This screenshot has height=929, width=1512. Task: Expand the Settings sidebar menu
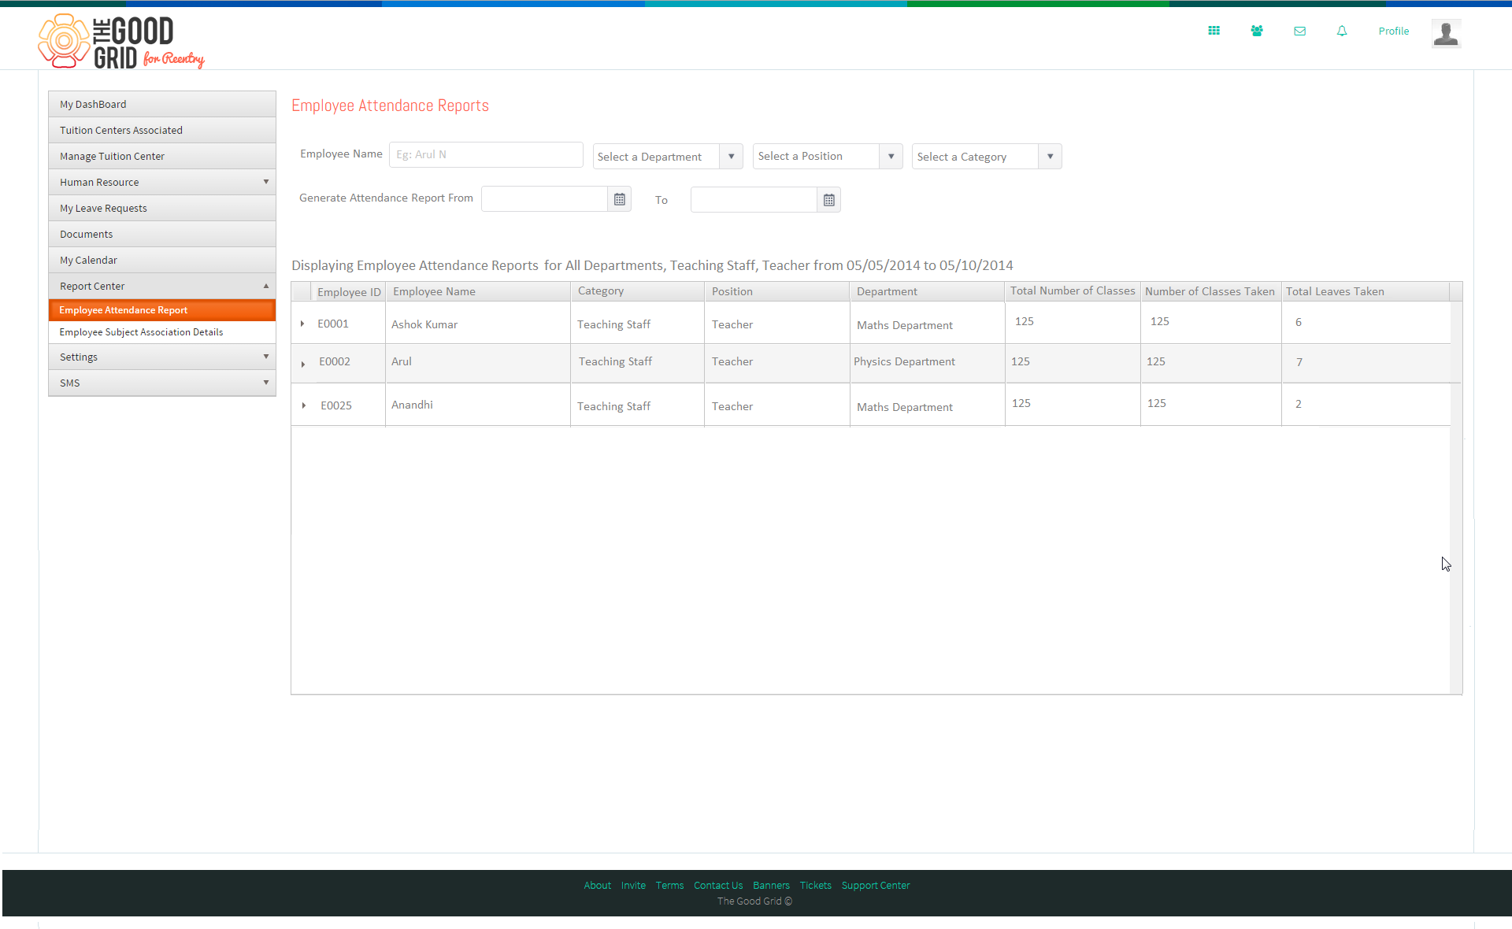coord(162,357)
